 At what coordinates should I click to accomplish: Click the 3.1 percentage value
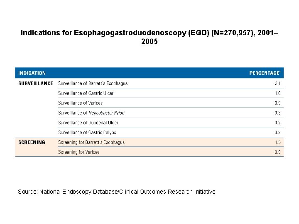278,83
